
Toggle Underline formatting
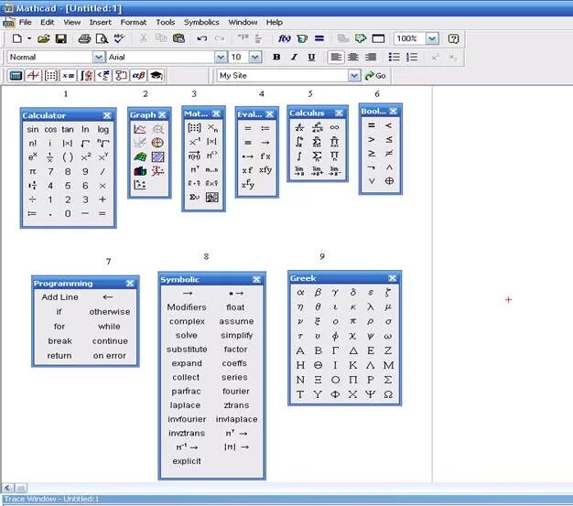tap(311, 57)
